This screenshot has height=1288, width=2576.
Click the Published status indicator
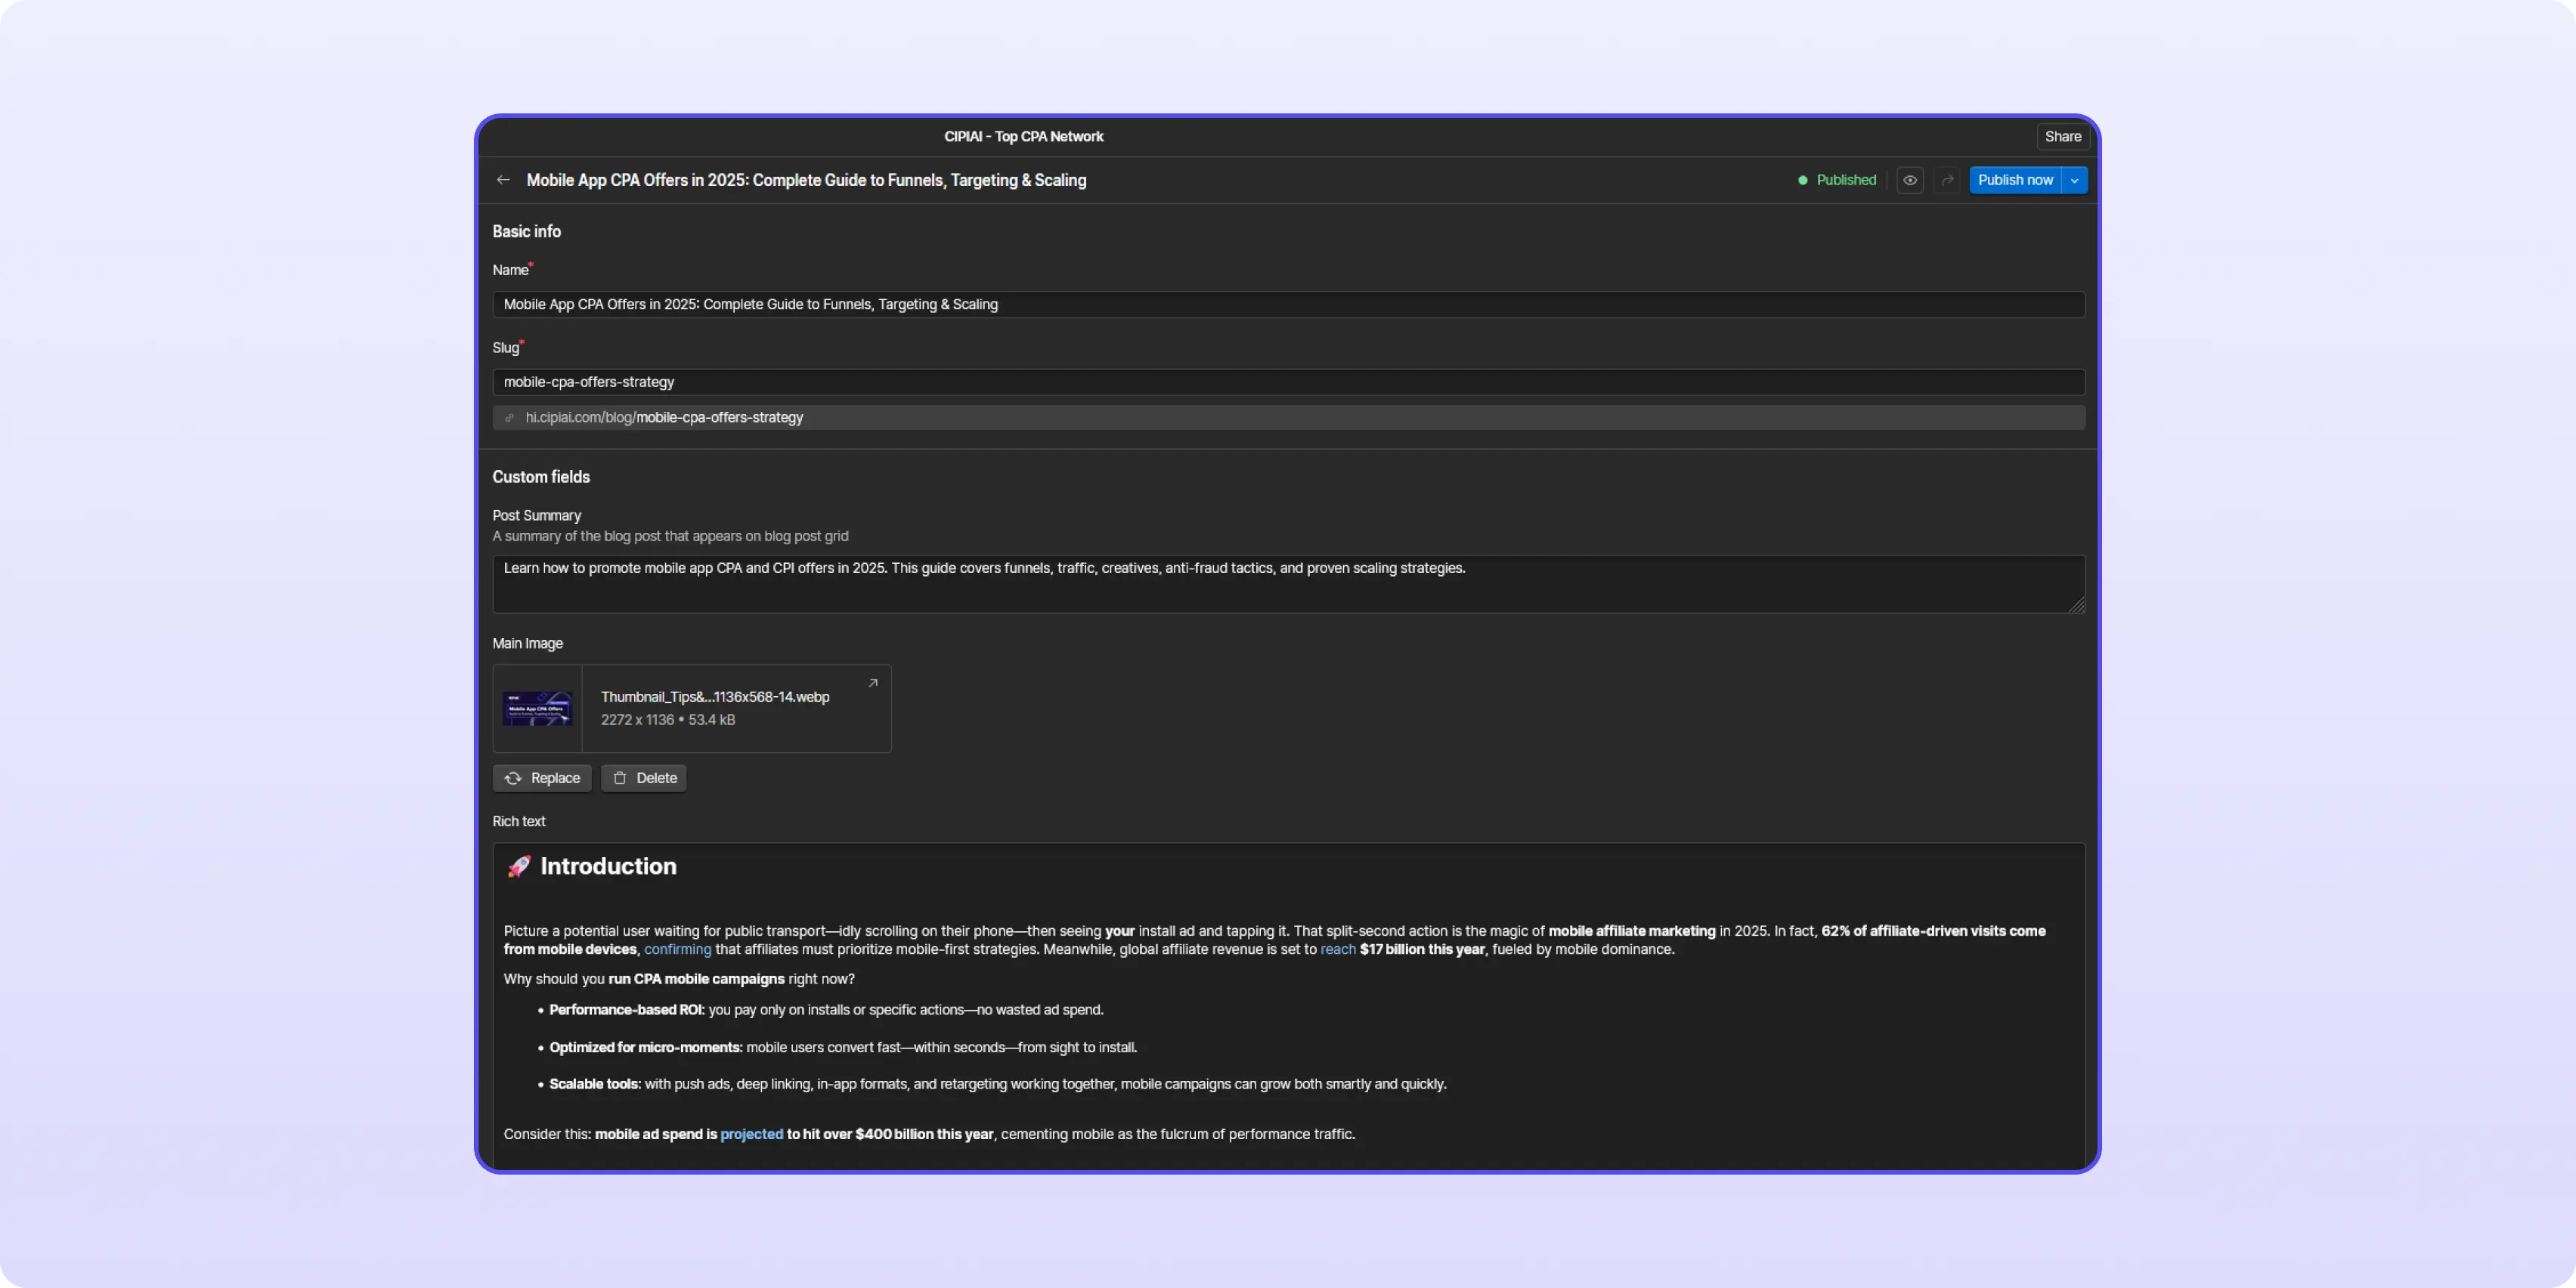[x=1837, y=180]
